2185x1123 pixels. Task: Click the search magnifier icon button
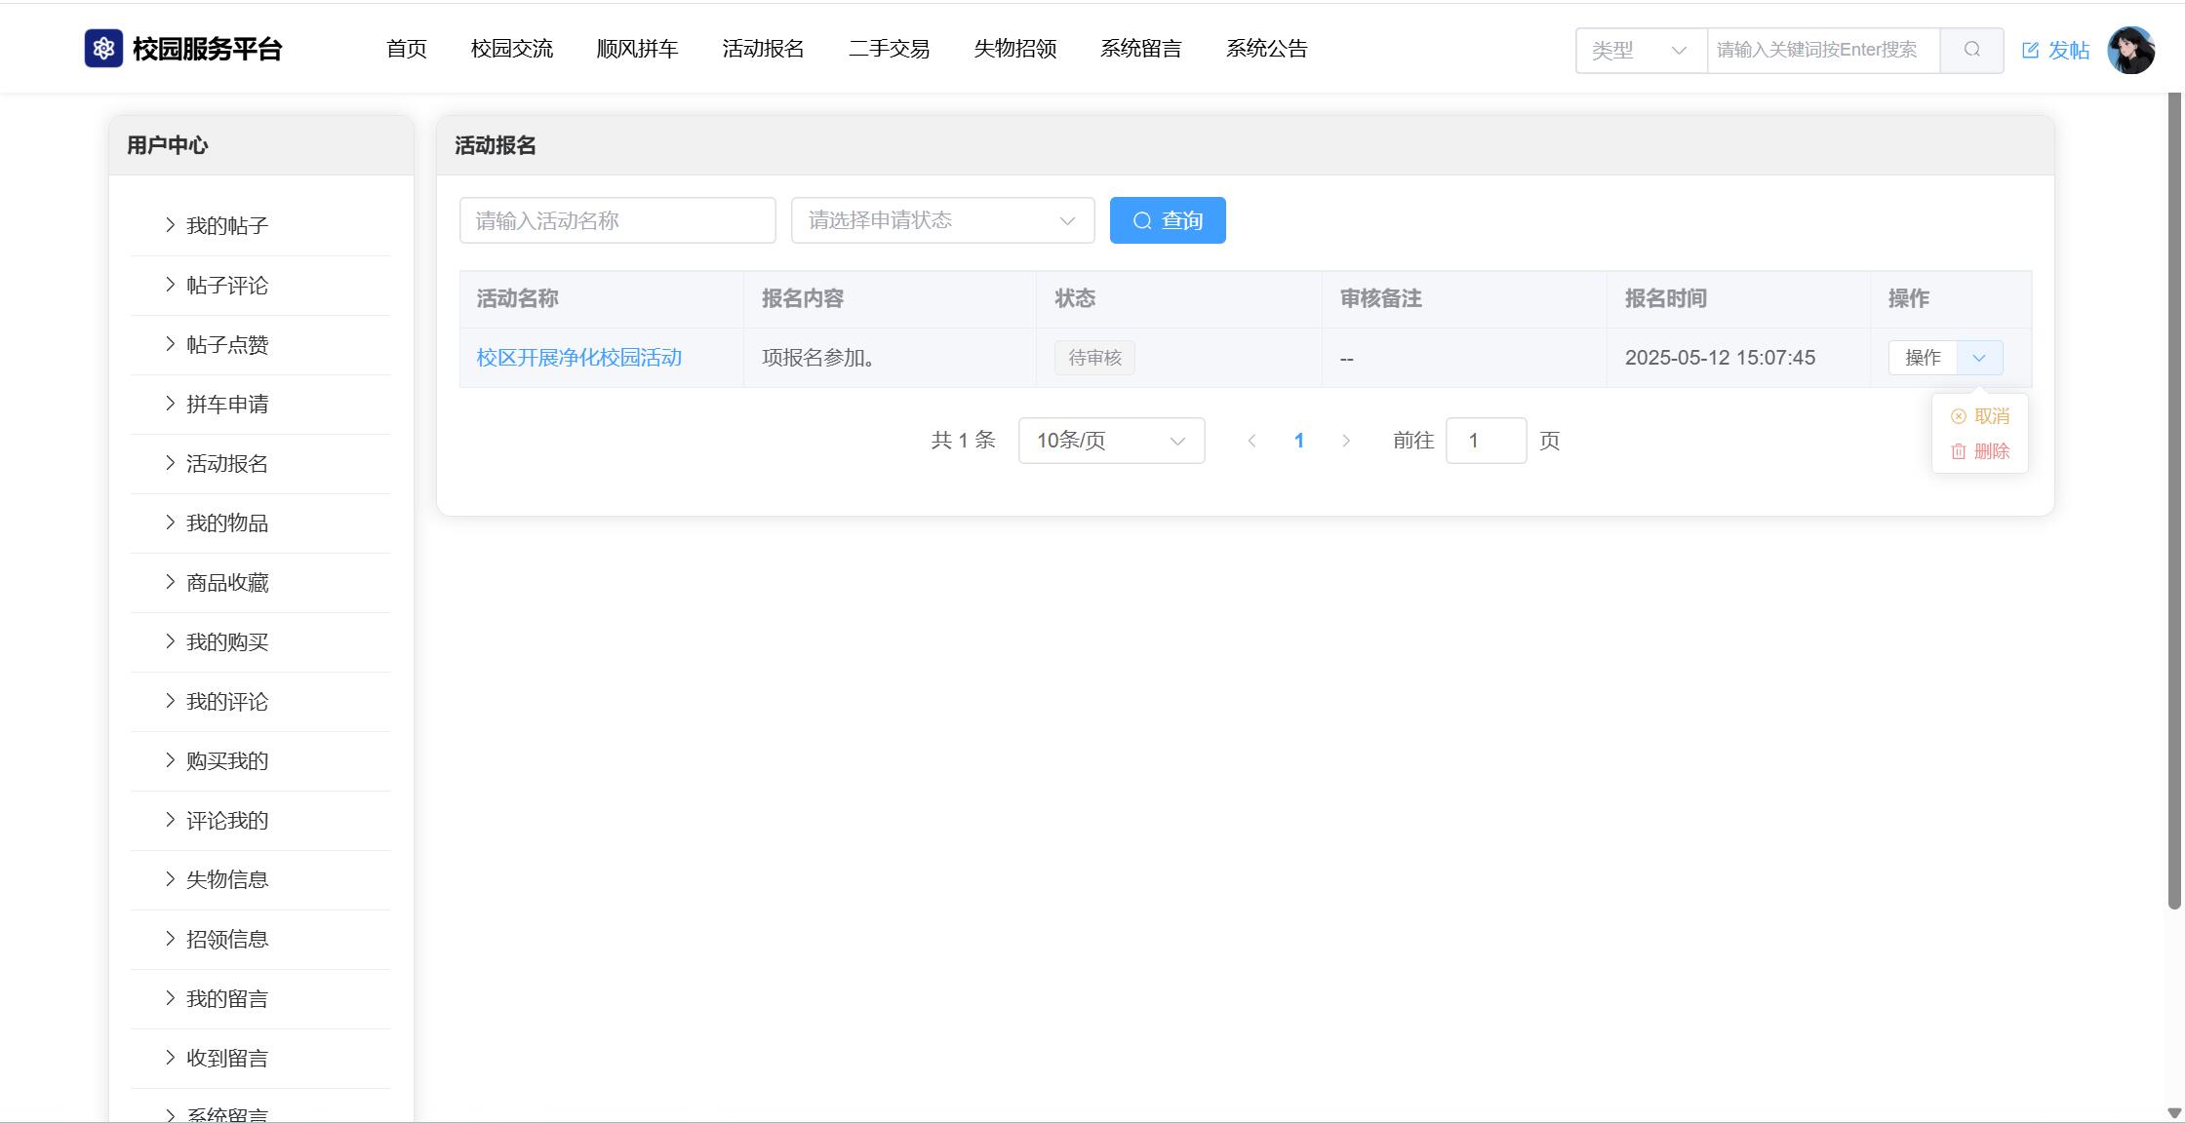coord(1971,50)
